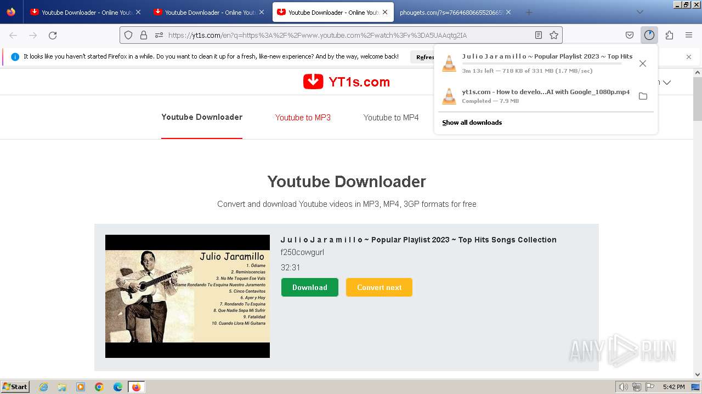
Task: Launch Microsoft Edge from taskbar
Action: tap(118, 387)
